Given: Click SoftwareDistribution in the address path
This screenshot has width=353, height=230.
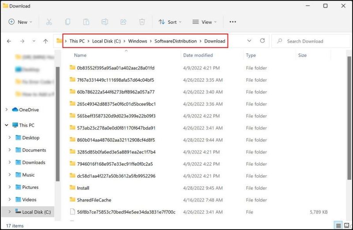Looking at the screenshot, I should [x=175, y=41].
